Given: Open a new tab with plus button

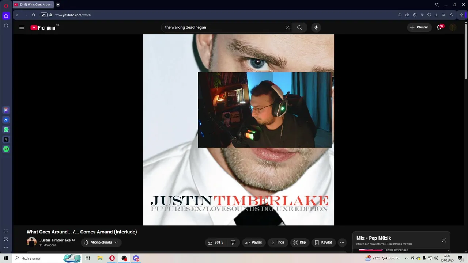Looking at the screenshot, I should (58, 5).
